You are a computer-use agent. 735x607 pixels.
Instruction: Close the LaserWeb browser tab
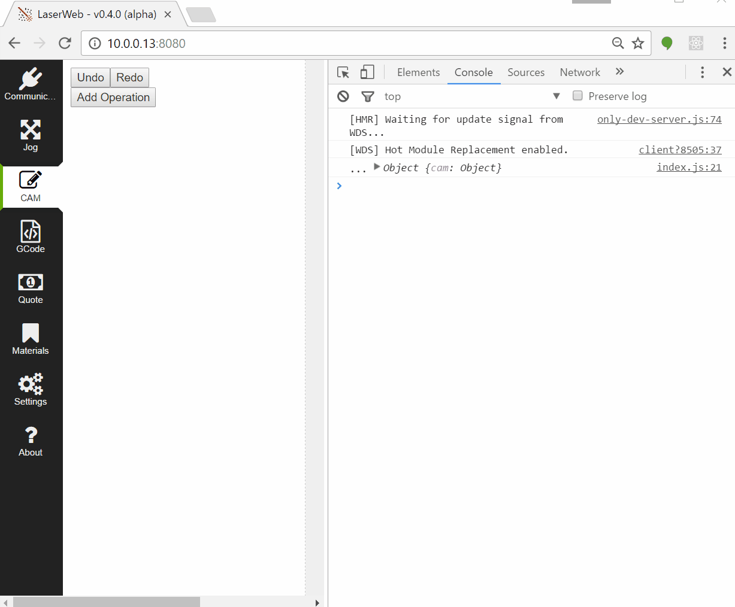[x=168, y=14]
